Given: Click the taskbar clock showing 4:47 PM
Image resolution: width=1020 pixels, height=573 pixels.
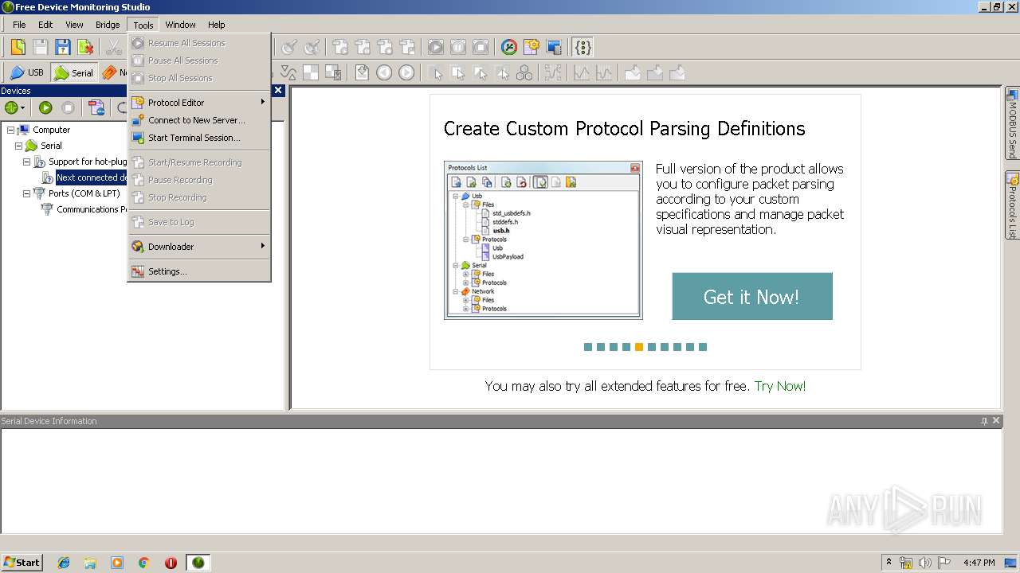Looking at the screenshot, I should tap(979, 563).
